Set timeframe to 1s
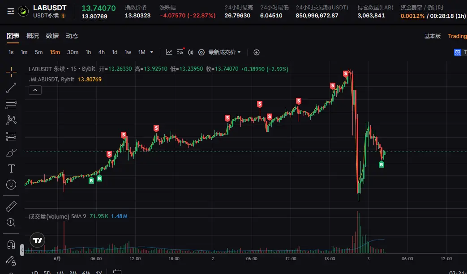This screenshot has width=467, height=274. pyautogui.click(x=11, y=52)
